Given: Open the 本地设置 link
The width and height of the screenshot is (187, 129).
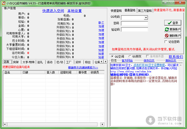Looking at the screenshot, I should [74, 11].
